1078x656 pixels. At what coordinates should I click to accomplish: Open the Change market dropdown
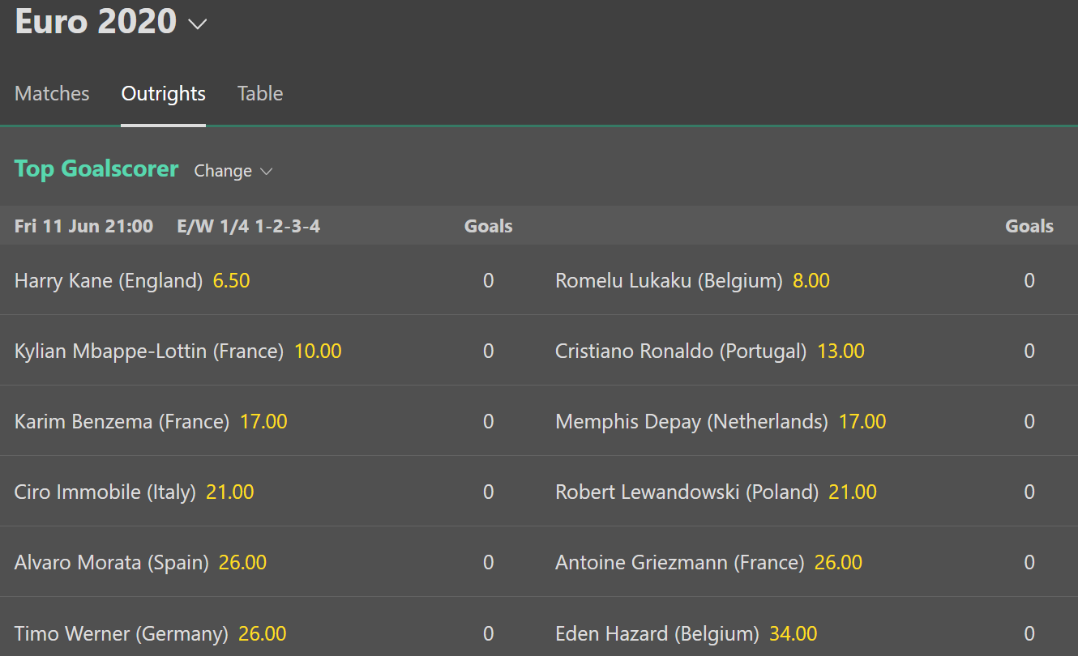point(233,171)
